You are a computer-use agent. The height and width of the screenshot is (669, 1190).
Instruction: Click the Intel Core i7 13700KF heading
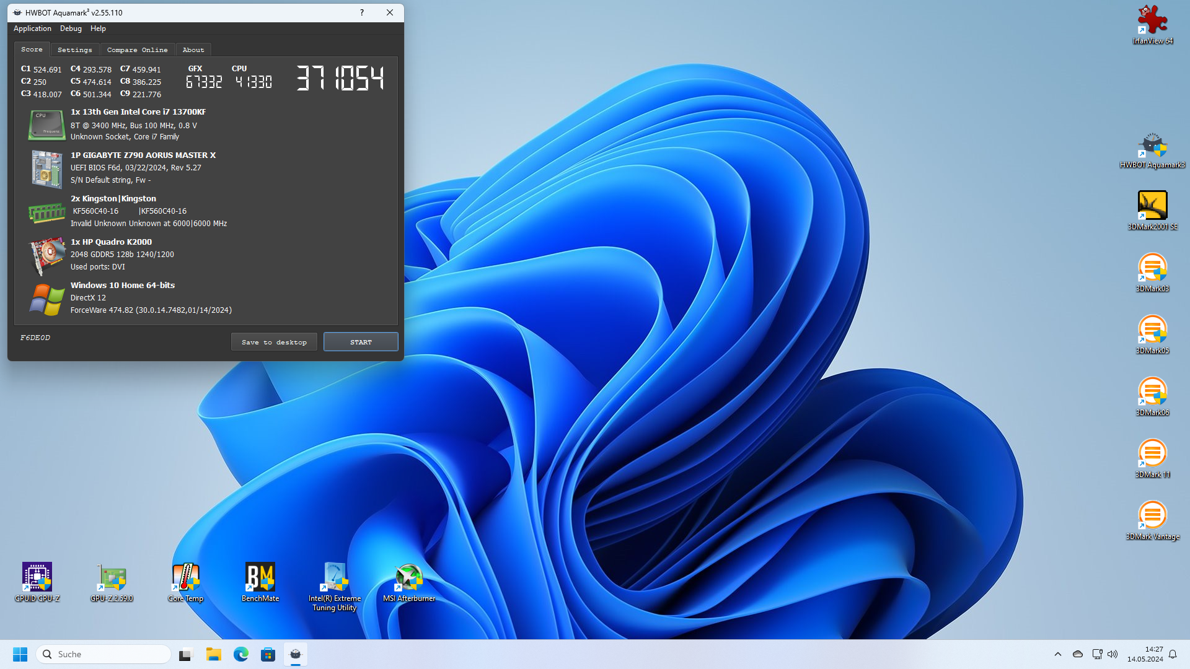138,112
